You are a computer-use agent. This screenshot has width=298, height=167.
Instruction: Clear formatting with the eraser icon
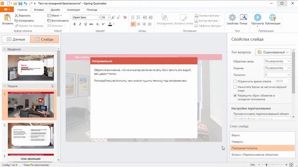[x=125, y=18]
